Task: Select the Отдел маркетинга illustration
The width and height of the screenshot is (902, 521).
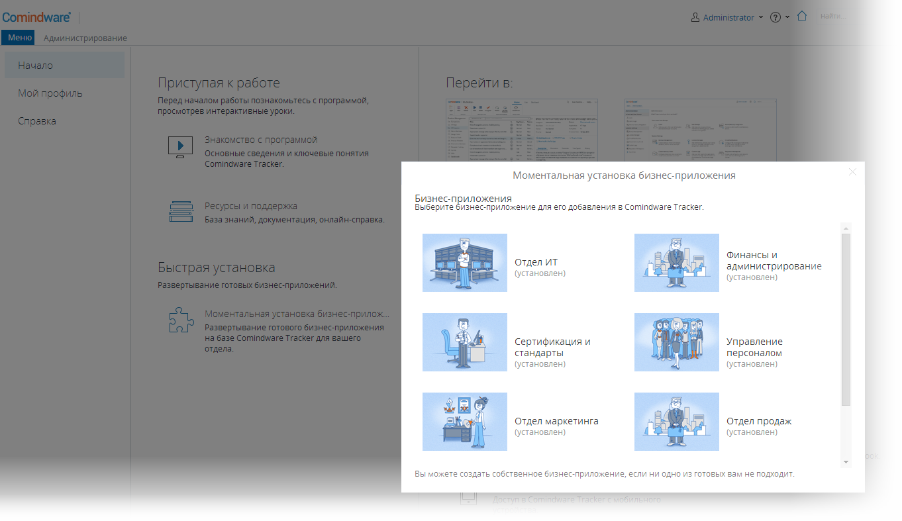Action: coord(465,422)
